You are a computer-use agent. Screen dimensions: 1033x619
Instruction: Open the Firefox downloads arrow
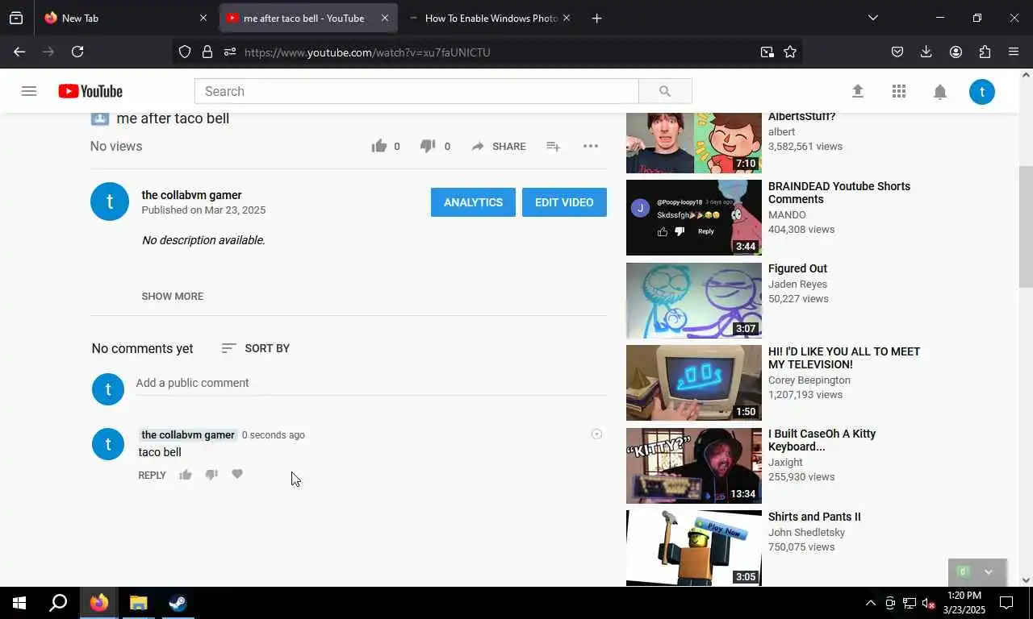(926, 52)
